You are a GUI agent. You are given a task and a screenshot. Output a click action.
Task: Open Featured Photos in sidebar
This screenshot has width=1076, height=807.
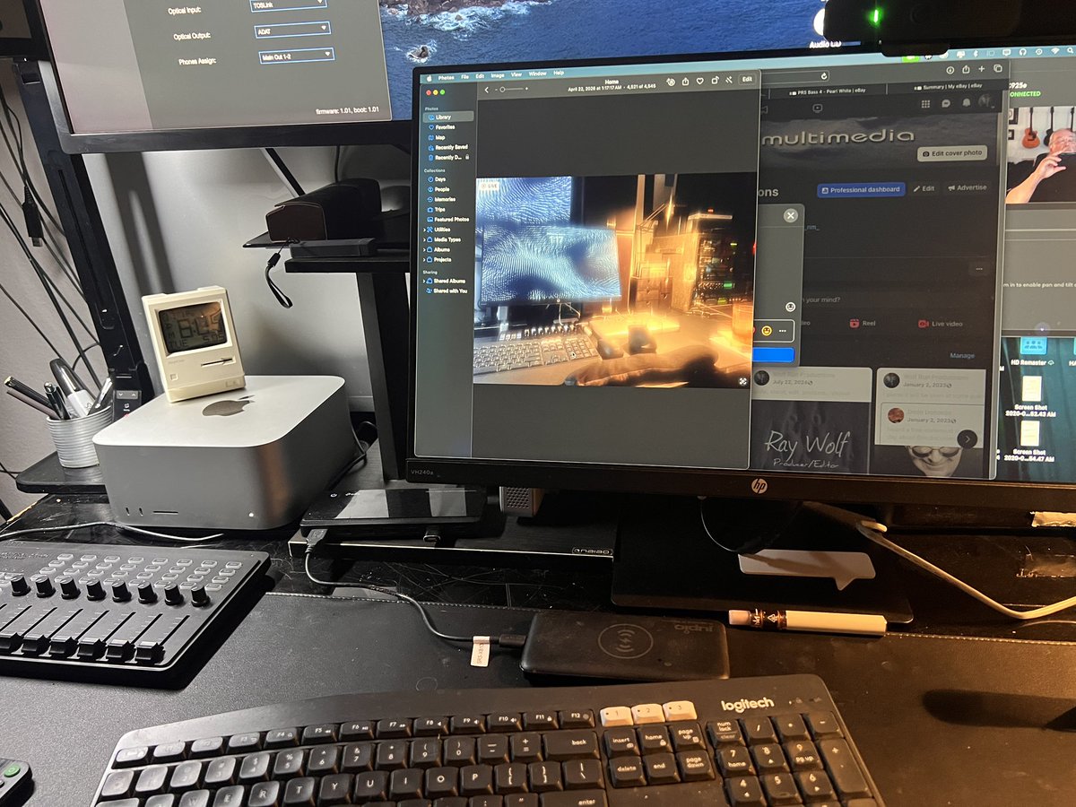point(450,220)
